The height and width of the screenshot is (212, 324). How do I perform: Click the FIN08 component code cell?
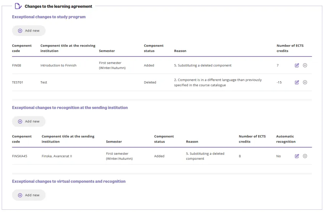point(16,65)
